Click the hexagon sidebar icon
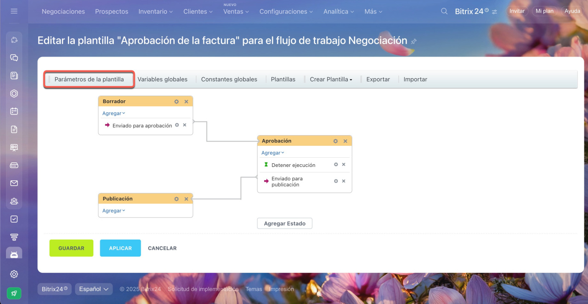 14,94
